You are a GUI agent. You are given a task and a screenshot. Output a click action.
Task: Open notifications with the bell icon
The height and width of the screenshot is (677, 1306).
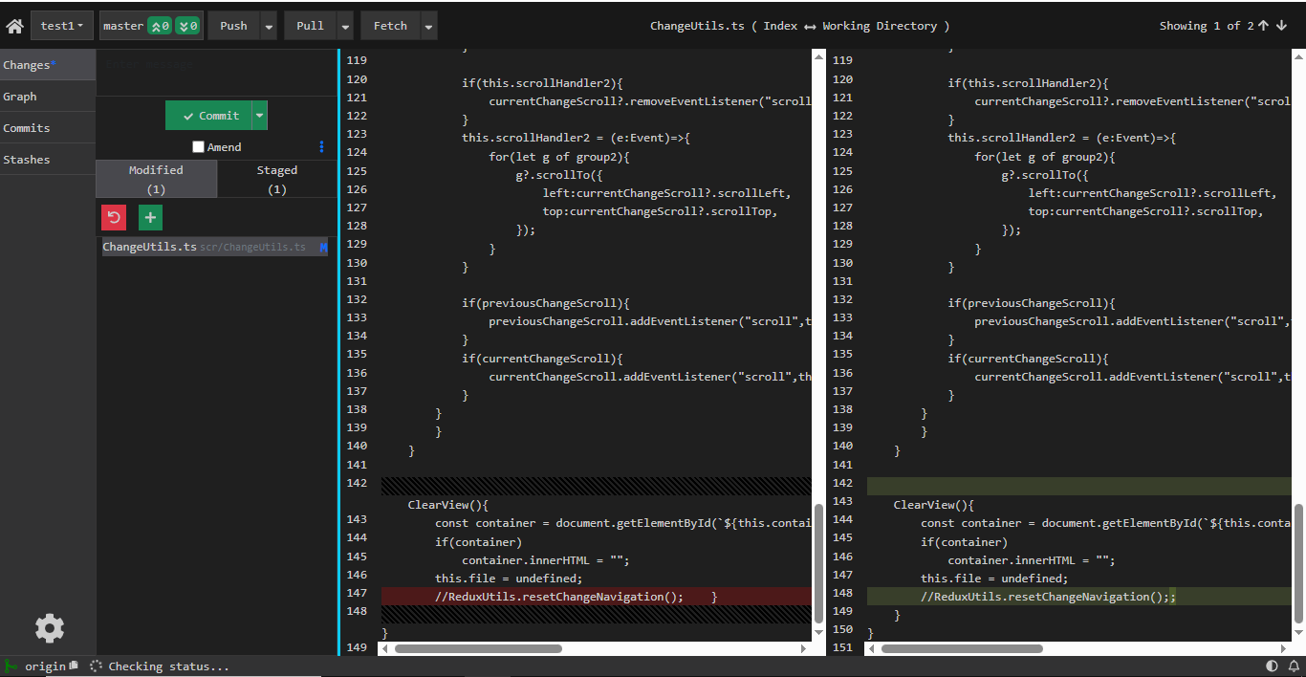coord(1294,666)
